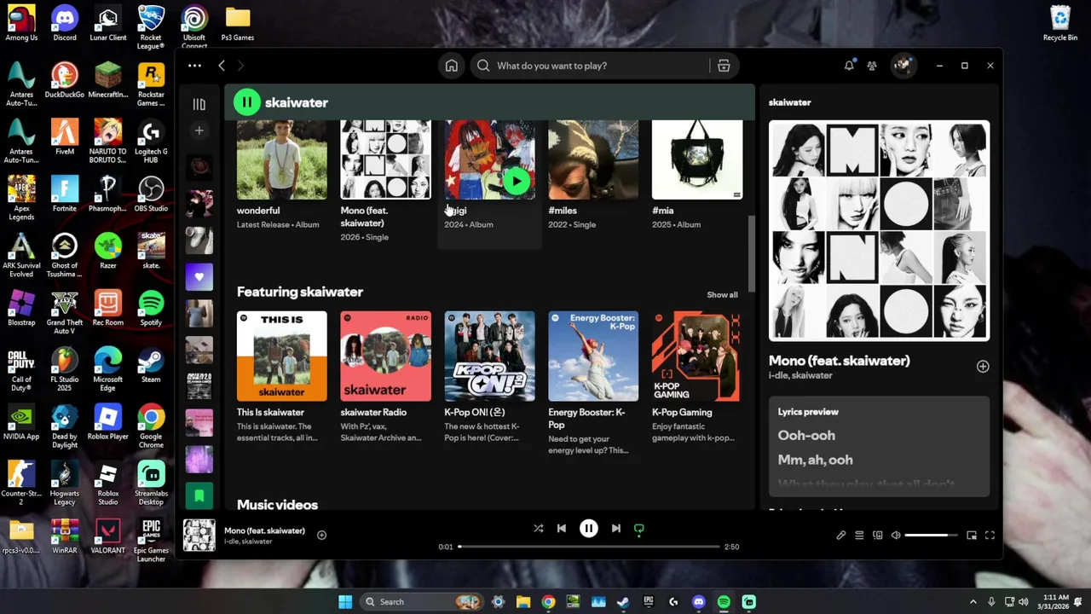Open File Explorer from the taskbar
This screenshot has width=1091, height=614.
pos(523,602)
